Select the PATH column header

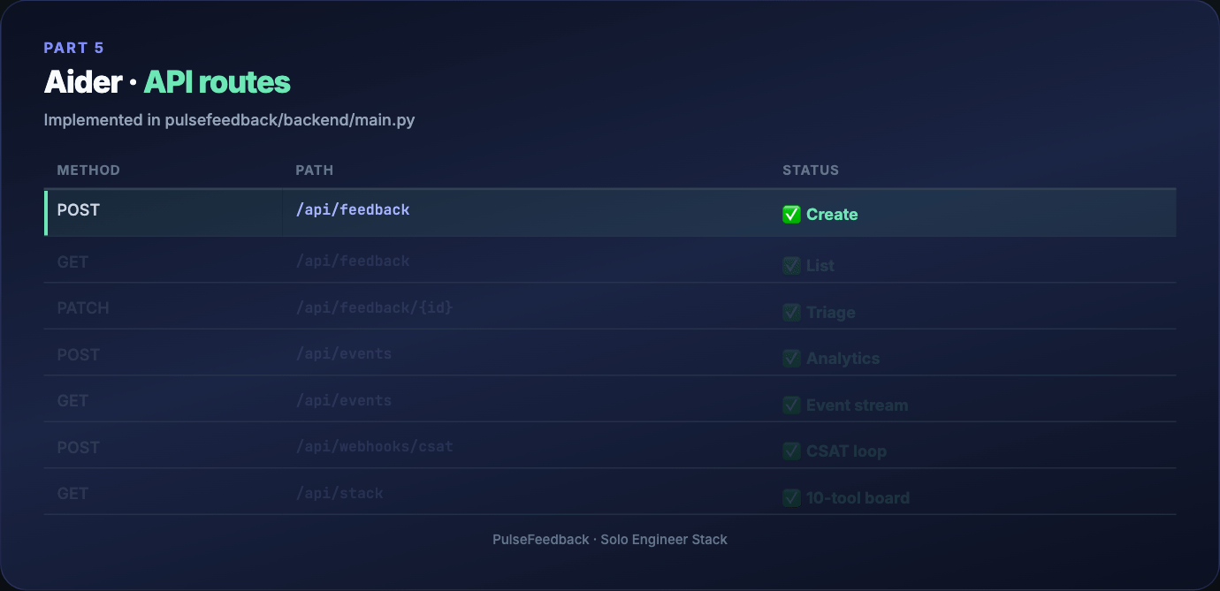pos(315,170)
